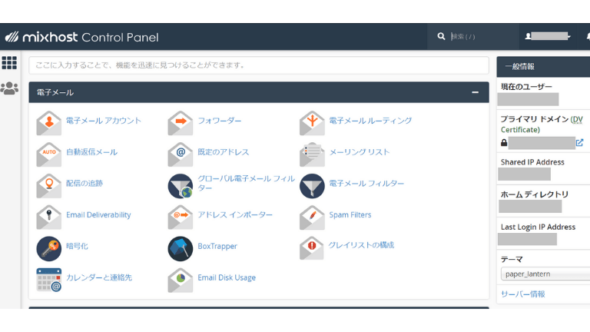Click the 電子メール ルーティング icon

pyautogui.click(x=312, y=123)
